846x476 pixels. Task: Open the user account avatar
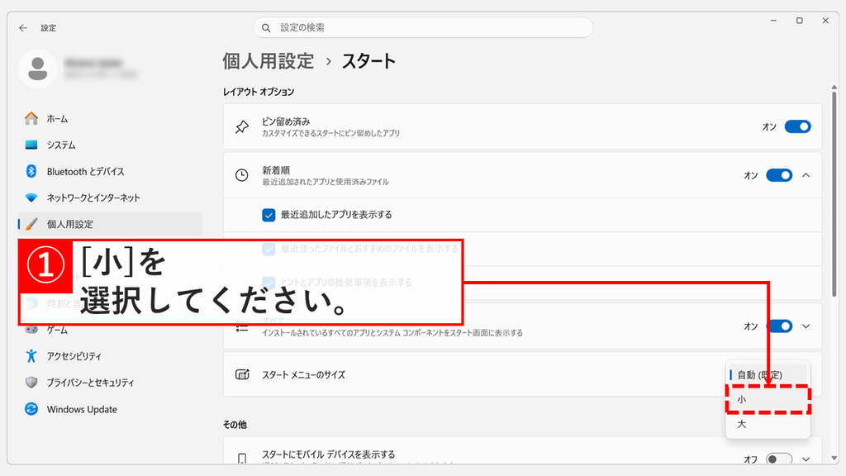click(x=38, y=69)
